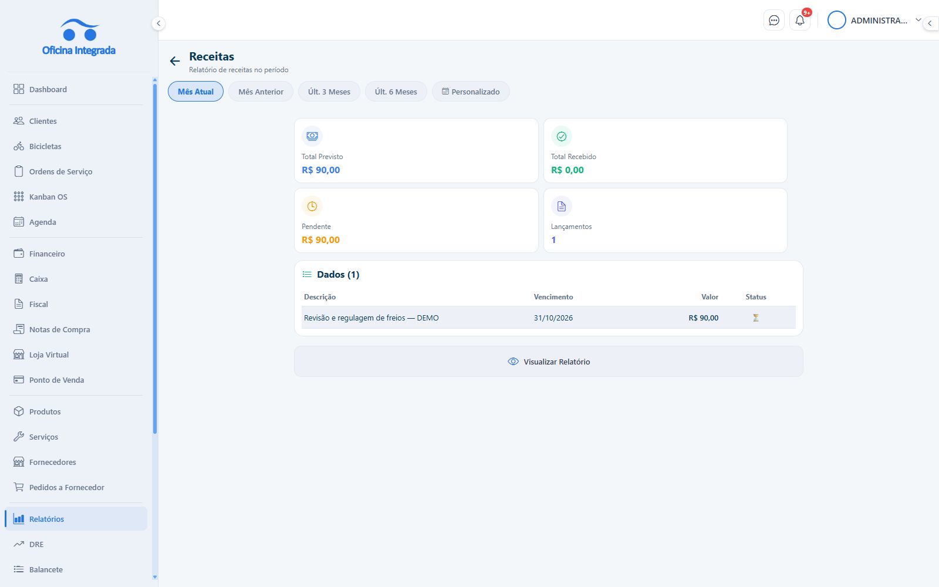Open Financeiro in the sidebar
The width and height of the screenshot is (939, 587).
pos(76,254)
